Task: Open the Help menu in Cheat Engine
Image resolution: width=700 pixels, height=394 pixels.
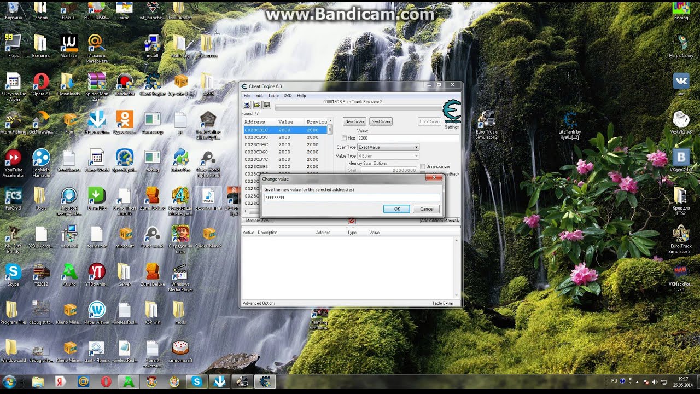Action: click(301, 95)
